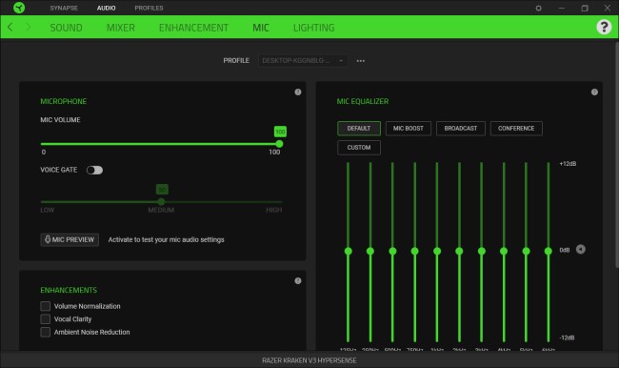Open the Lighting tab
619x368 pixels.
(x=314, y=28)
